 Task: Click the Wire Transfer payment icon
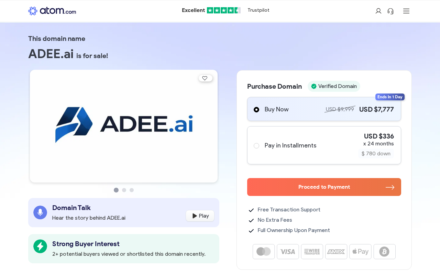(312, 252)
